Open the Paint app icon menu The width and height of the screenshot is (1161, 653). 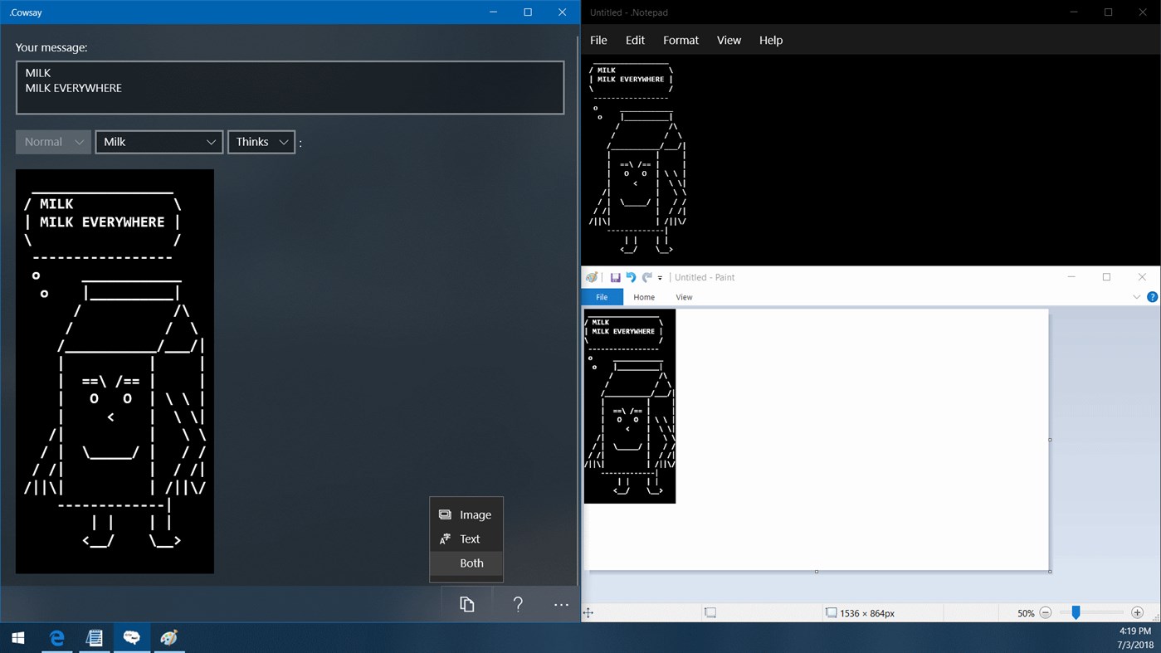coord(592,276)
